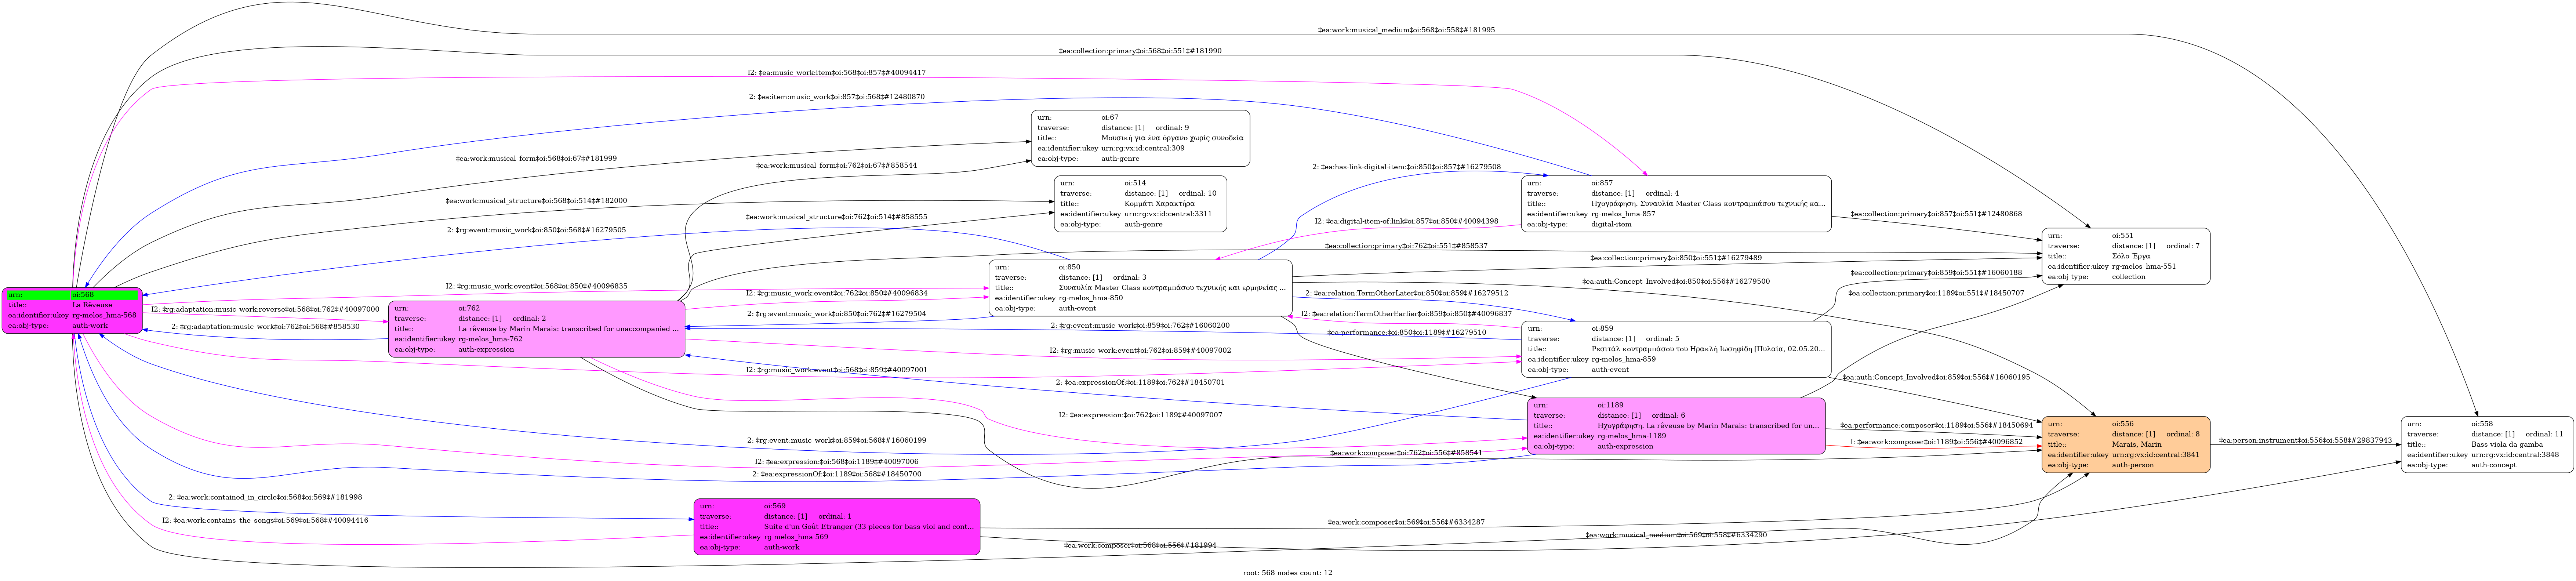Click digital-item node oi:857
Viewport: 2576px width, 581px height.
click(x=1676, y=204)
